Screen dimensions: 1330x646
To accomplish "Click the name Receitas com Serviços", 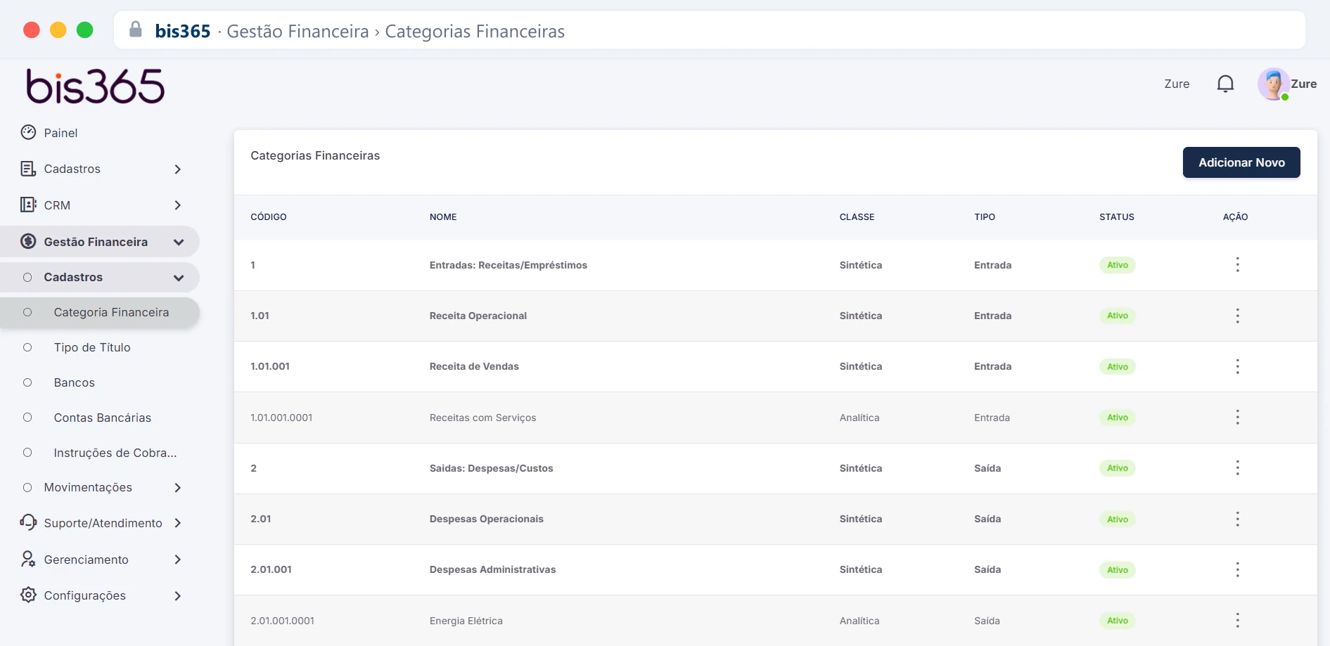I will click(482, 418).
